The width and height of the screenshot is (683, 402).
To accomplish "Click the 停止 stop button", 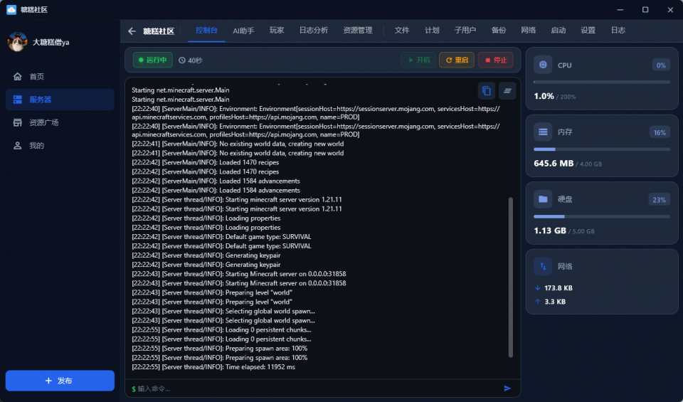I will pyautogui.click(x=495, y=60).
